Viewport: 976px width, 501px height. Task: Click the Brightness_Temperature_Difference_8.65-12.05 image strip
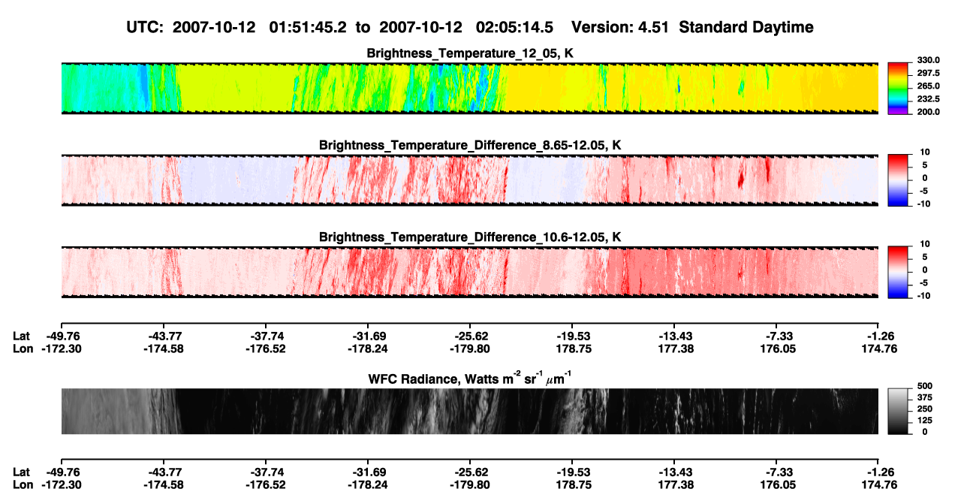[x=469, y=180]
